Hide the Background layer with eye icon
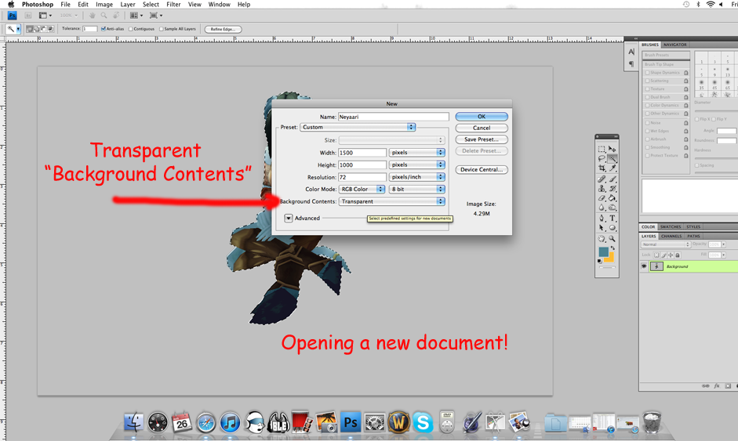 [x=644, y=266]
